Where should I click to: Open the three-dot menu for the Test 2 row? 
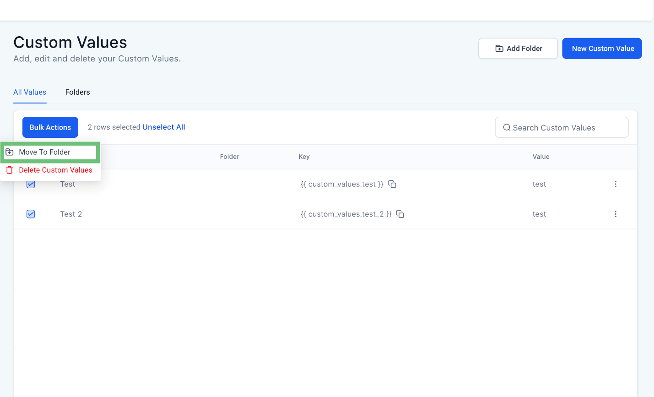(x=616, y=214)
